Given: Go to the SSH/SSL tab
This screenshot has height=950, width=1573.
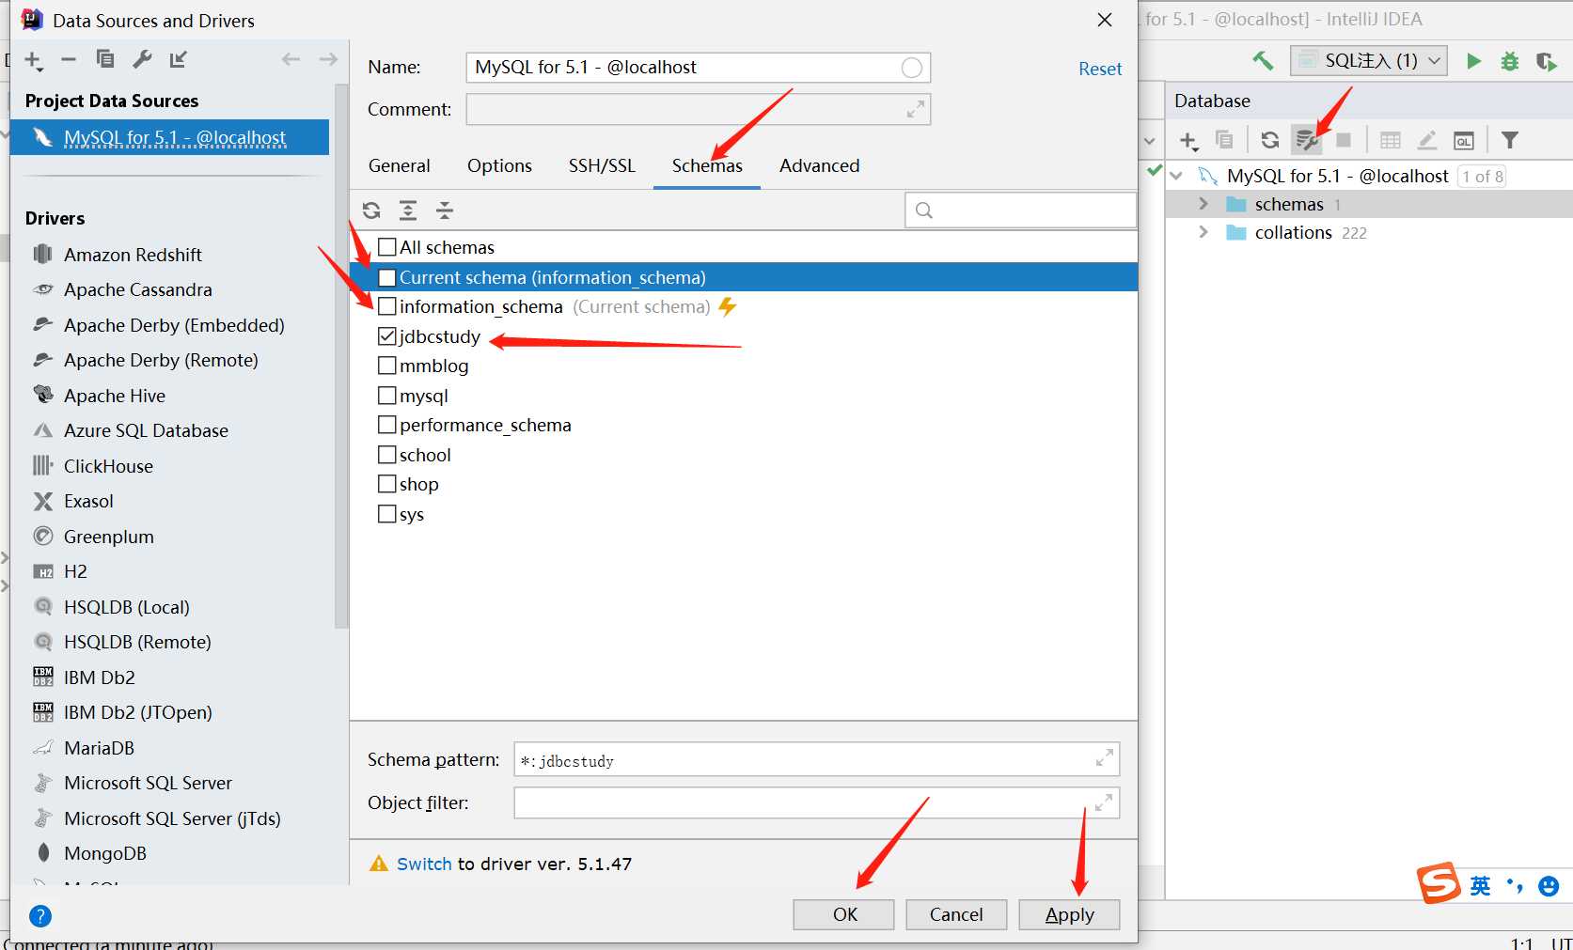Looking at the screenshot, I should tap(602, 165).
